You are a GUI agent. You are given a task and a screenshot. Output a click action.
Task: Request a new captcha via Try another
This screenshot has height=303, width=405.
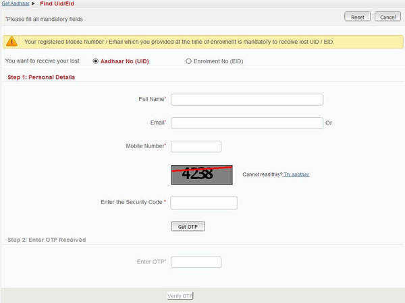tap(296, 174)
